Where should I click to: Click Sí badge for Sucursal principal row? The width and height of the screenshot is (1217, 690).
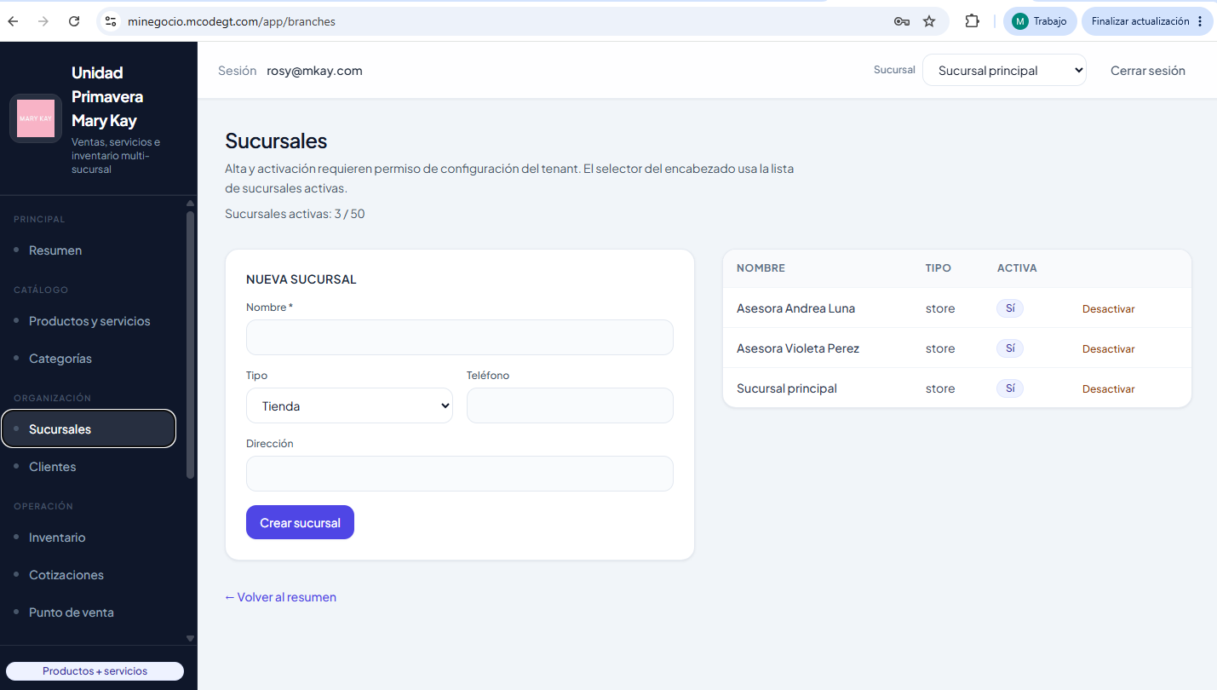click(1010, 388)
